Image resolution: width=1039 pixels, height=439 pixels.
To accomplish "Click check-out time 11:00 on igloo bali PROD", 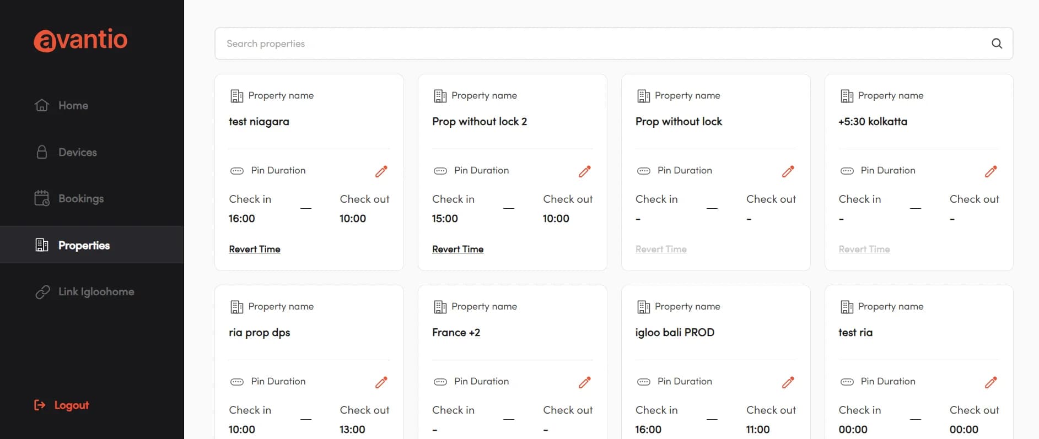I will (x=758, y=430).
